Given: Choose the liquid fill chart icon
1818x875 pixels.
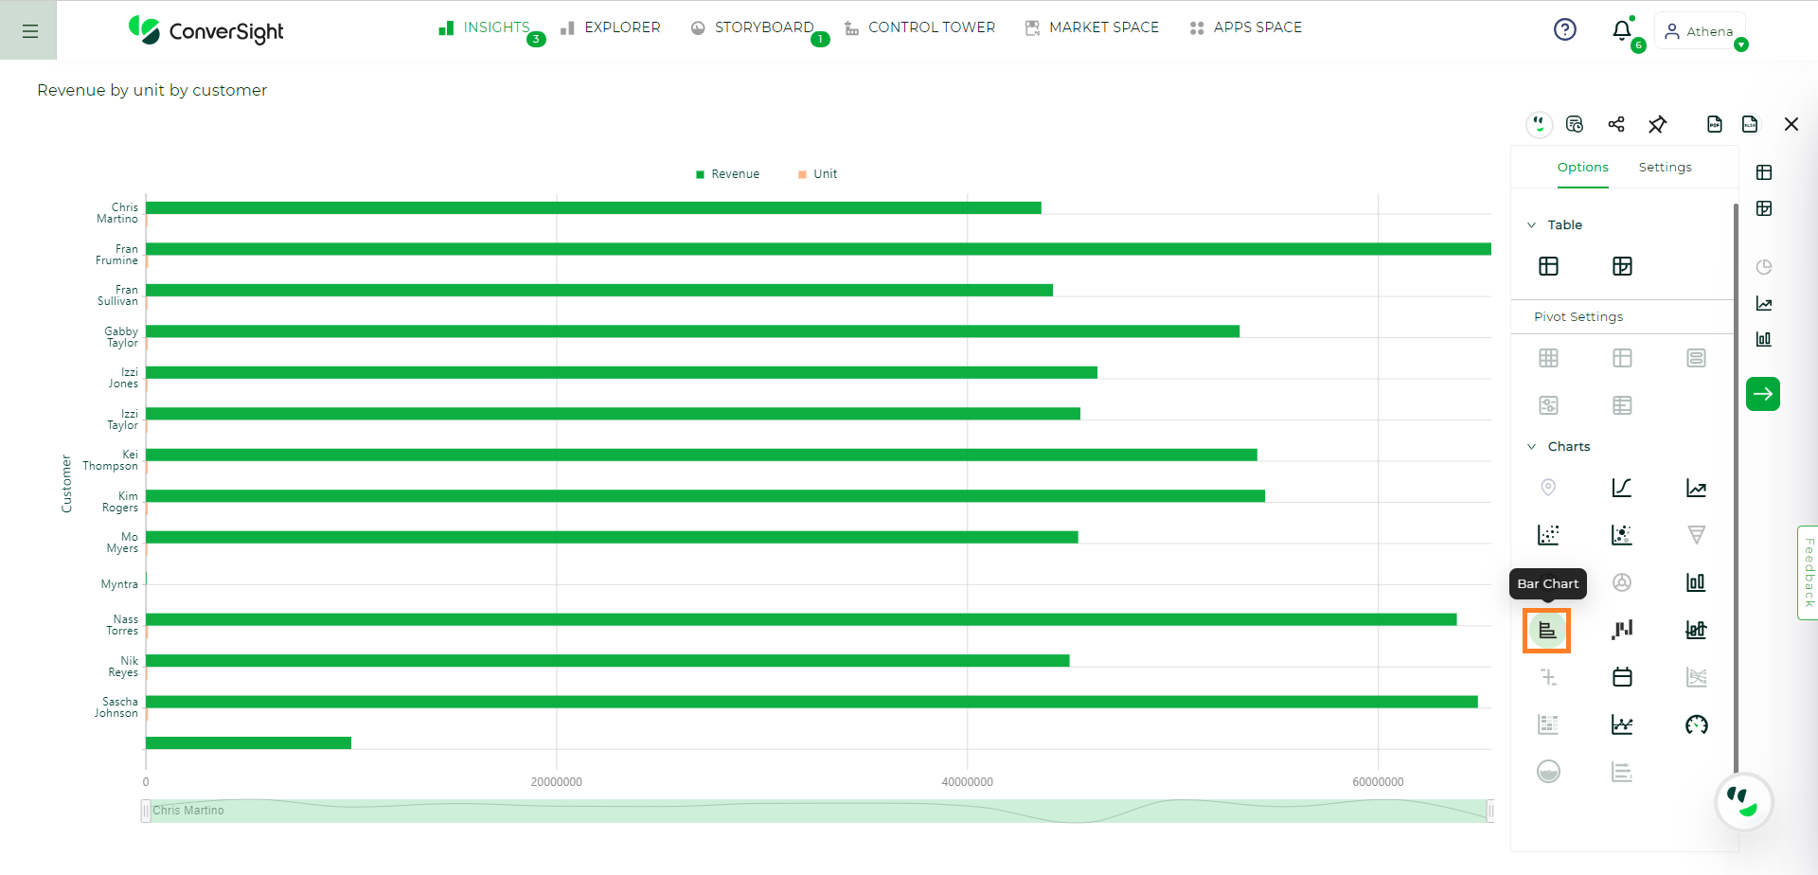Looking at the screenshot, I should tap(1549, 772).
